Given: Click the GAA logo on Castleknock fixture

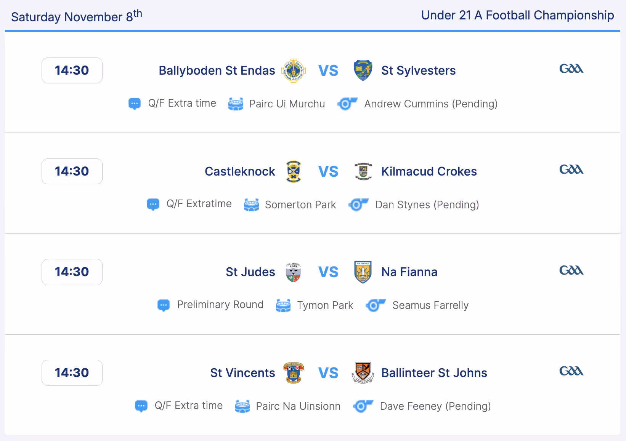Looking at the screenshot, I should [x=571, y=169].
